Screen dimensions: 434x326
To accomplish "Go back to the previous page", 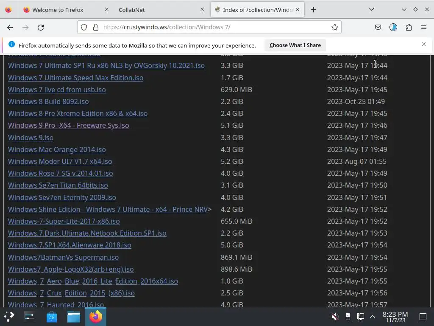I will click(x=10, y=27).
